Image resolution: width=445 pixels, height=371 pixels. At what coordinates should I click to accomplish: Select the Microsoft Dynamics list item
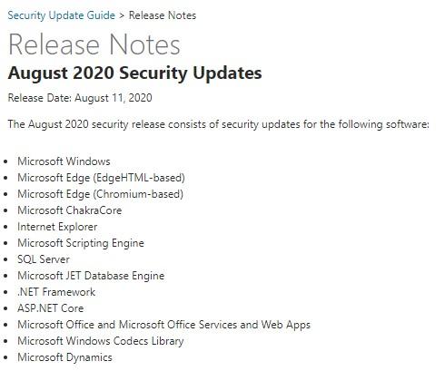pos(64,357)
